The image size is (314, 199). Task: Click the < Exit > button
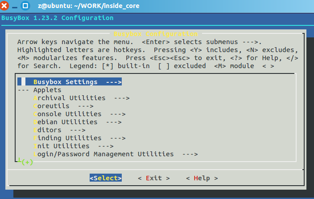(154, 178)
